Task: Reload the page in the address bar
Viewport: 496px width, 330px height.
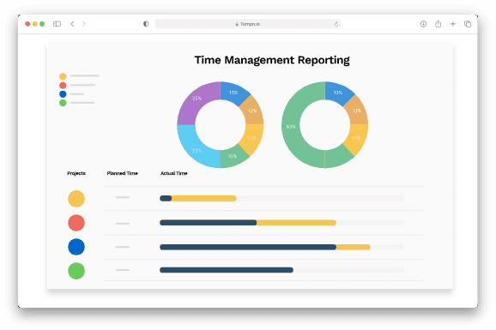Action: pyautogui.click(x=336, y=24)
